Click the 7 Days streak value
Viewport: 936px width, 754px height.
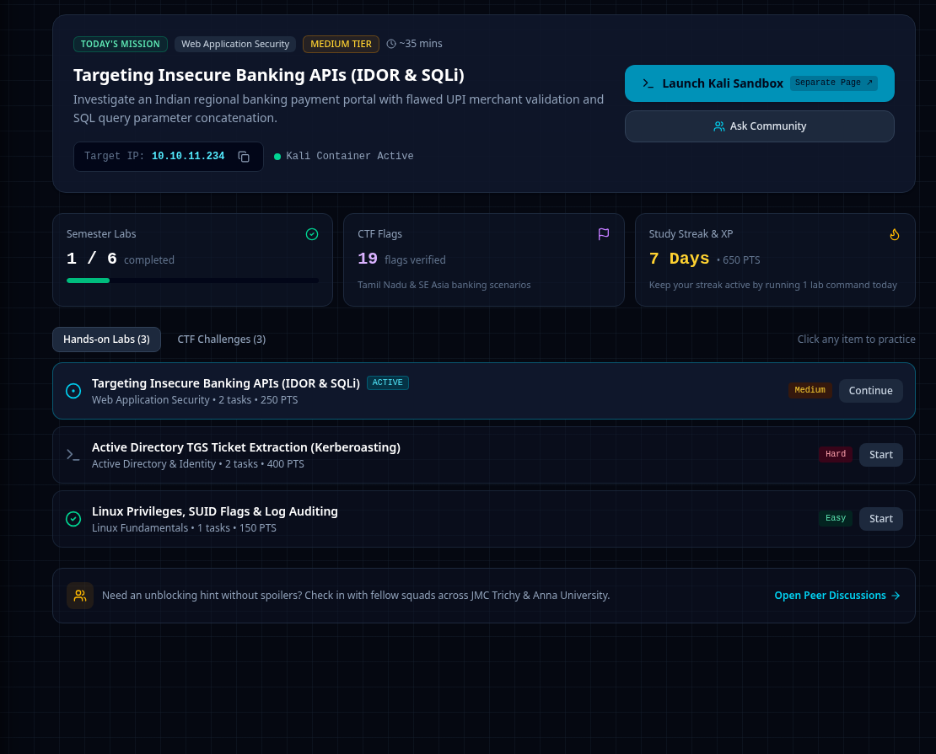coord(680,259)
